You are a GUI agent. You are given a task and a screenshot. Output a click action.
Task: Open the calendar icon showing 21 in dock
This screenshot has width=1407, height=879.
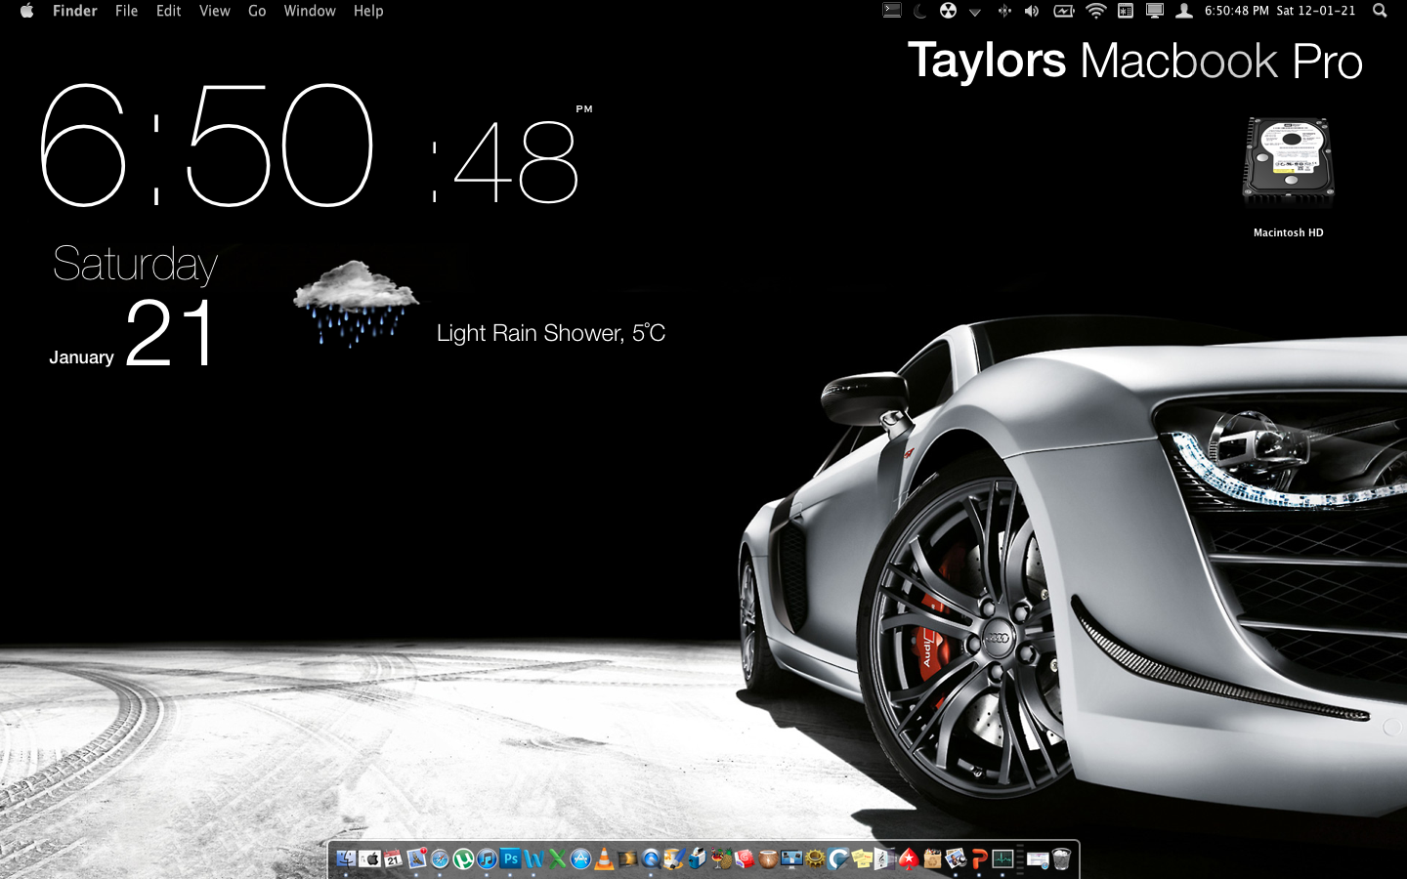tap(393, 858)
